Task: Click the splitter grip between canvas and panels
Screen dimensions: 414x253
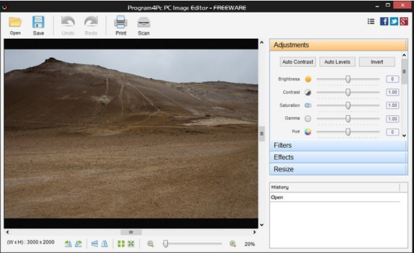Action: click(262, 134)
